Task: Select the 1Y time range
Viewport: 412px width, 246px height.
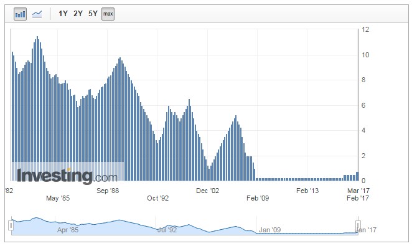Action: [63, 14]
